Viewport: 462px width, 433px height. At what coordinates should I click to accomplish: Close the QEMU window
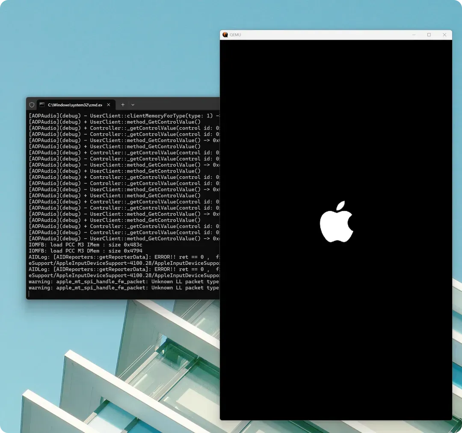pyautogui.click(x=444, y=35)
